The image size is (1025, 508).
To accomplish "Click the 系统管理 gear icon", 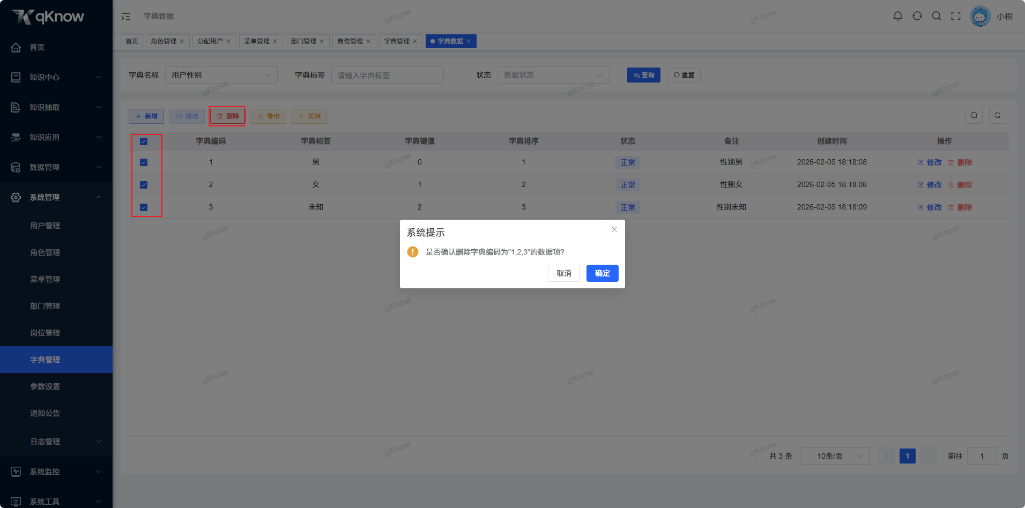I will [x=16, y=197].
